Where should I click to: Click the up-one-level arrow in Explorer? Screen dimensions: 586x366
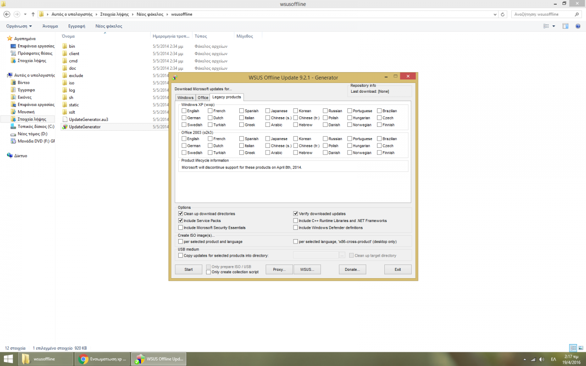tap(33, 14)
